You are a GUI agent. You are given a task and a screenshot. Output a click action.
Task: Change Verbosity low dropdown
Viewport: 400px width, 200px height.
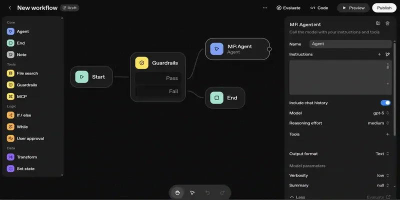pyautogui.click(x=383, y=175)
